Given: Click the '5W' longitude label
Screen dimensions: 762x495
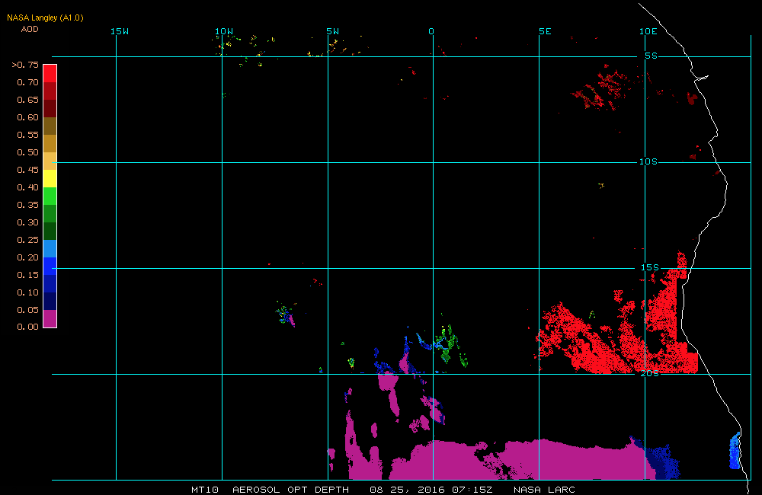Looking at the screenshot, I should 333,31.
